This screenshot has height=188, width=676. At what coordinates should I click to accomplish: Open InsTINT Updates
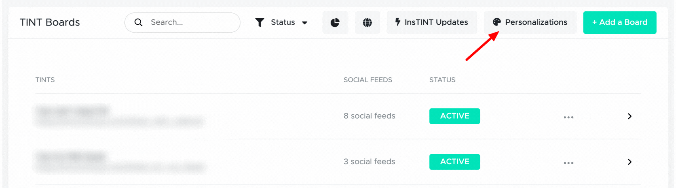[432, 22]
